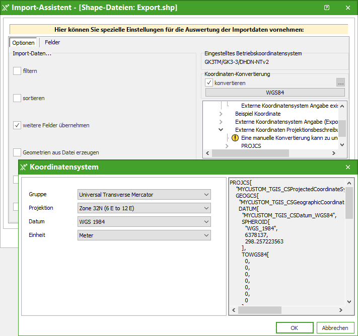Click the ellipsis button next to konvertieren
The height and width of the screenshot is (336, 358).
pos(341,82)
